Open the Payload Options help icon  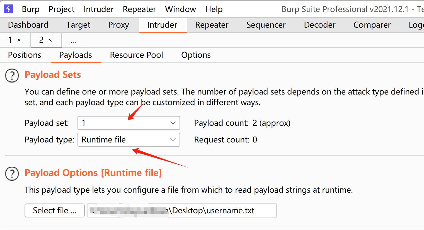point(12,174)
